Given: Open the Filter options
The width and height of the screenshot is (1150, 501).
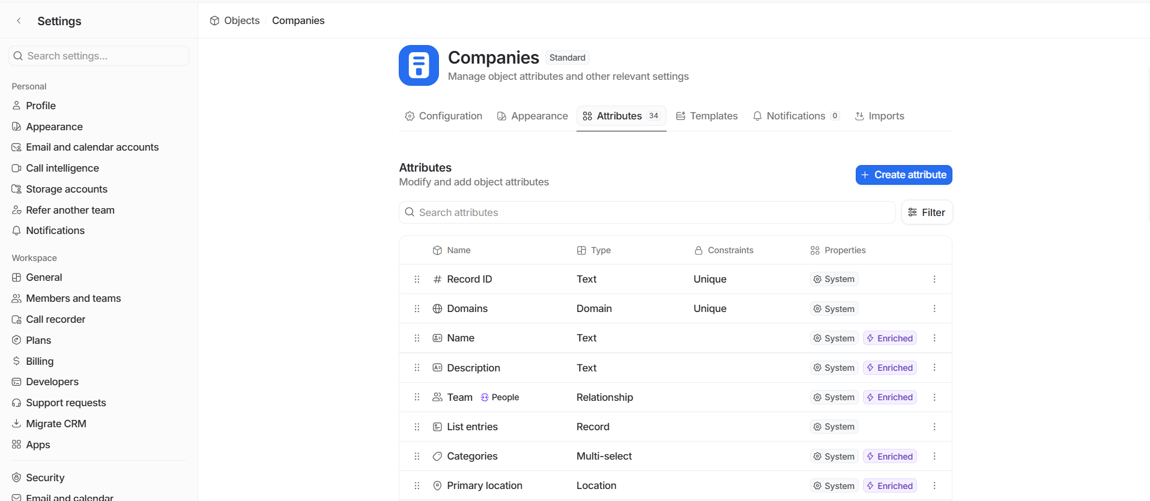Looking at the screenshot, I should pos(926,212).
